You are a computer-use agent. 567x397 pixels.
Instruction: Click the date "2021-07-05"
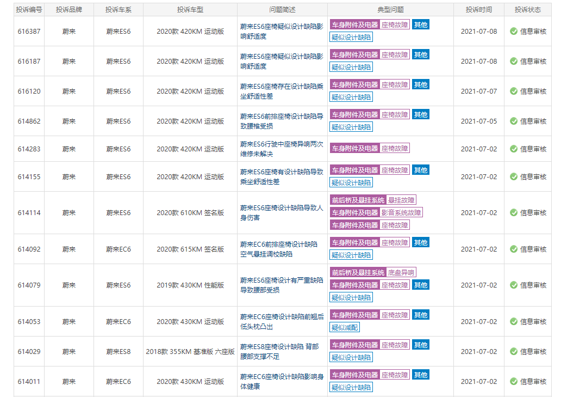pyautogui.click(x=479, y=121)
